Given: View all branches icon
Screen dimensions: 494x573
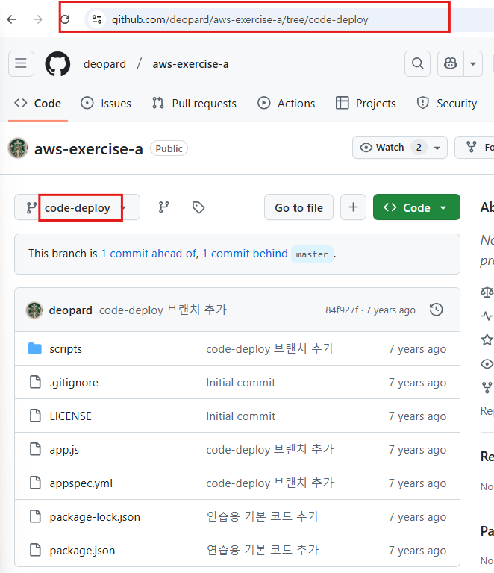Looking at the screenshot, I should pyautogui.click(x=163, y=207).
